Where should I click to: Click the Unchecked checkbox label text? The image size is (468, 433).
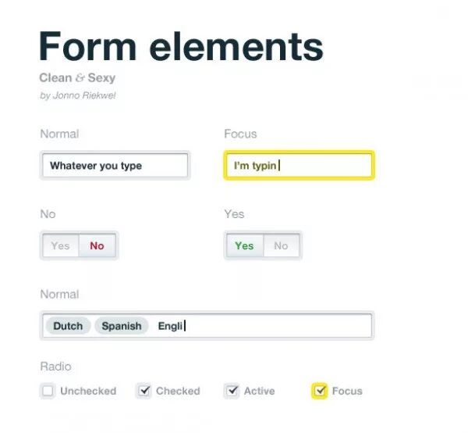click(88, 391)
